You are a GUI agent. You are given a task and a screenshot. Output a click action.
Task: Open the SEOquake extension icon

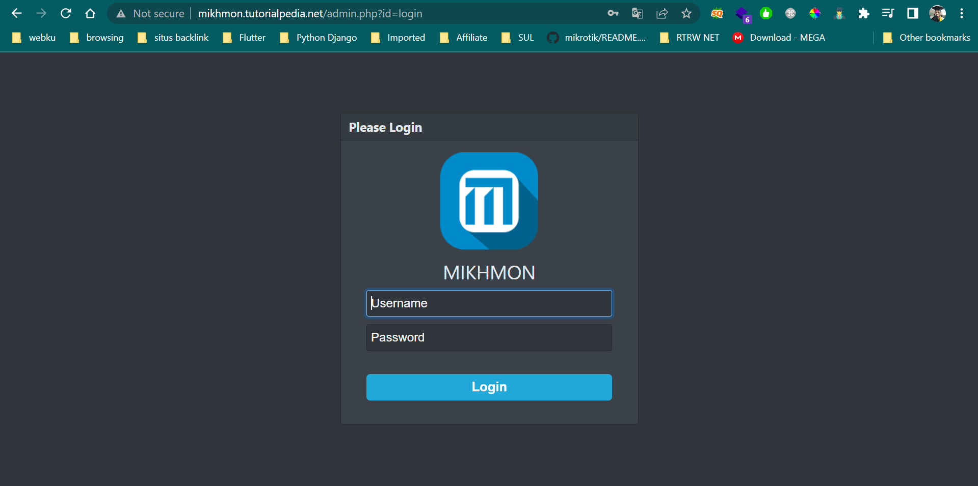[717, 14]
